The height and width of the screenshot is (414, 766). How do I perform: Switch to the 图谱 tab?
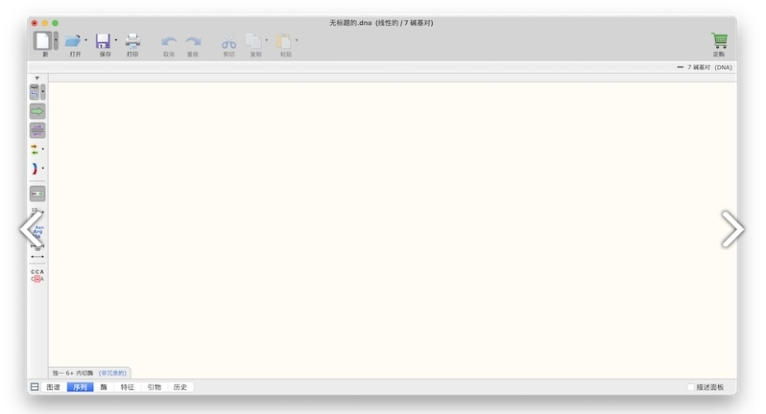(53, 387)
